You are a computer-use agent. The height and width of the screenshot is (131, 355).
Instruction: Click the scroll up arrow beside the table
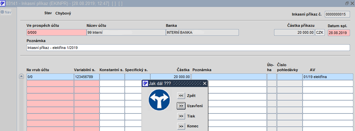21,76
